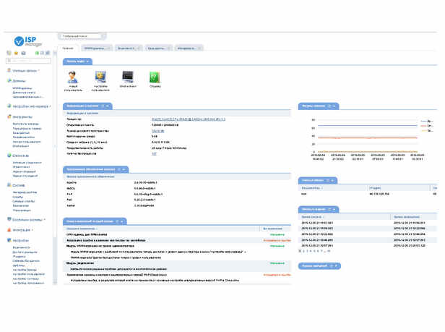Open the user settings monitor icon
The width and height of the screenshot is (445, 332).
100,77
